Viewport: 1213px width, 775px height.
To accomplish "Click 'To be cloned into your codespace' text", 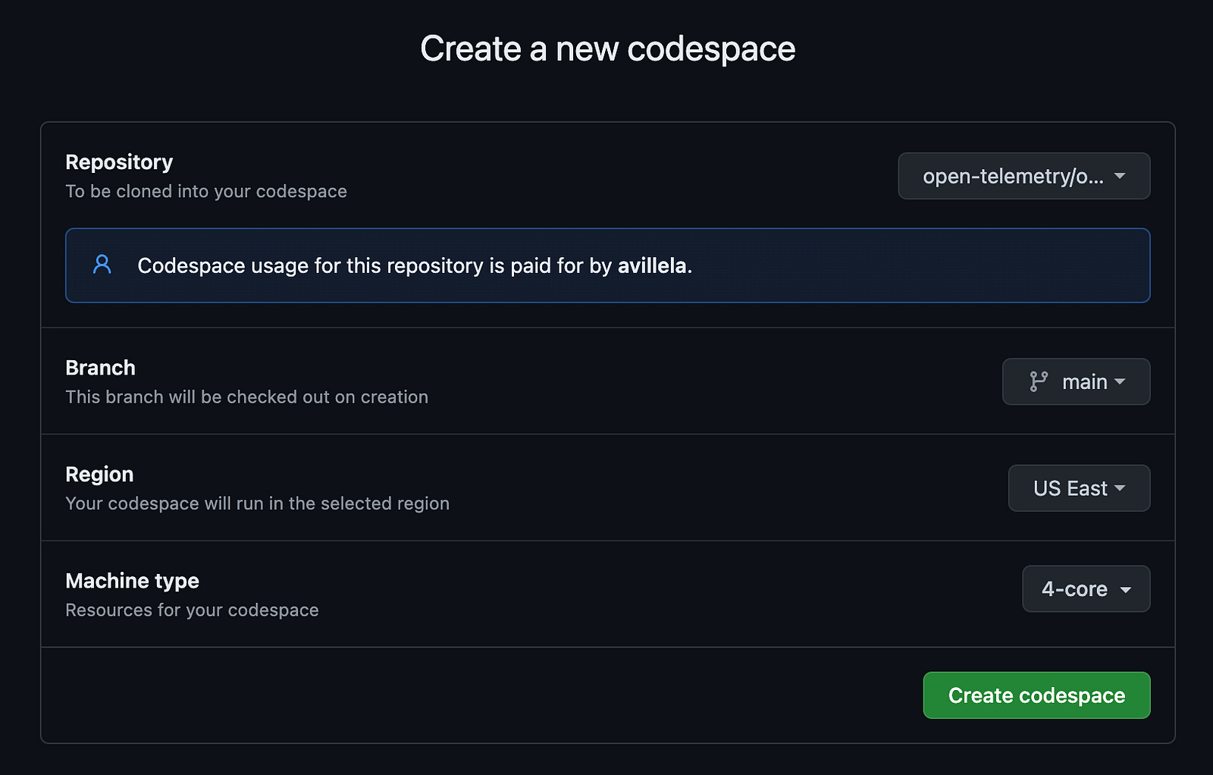I will [x=206, y=191].
